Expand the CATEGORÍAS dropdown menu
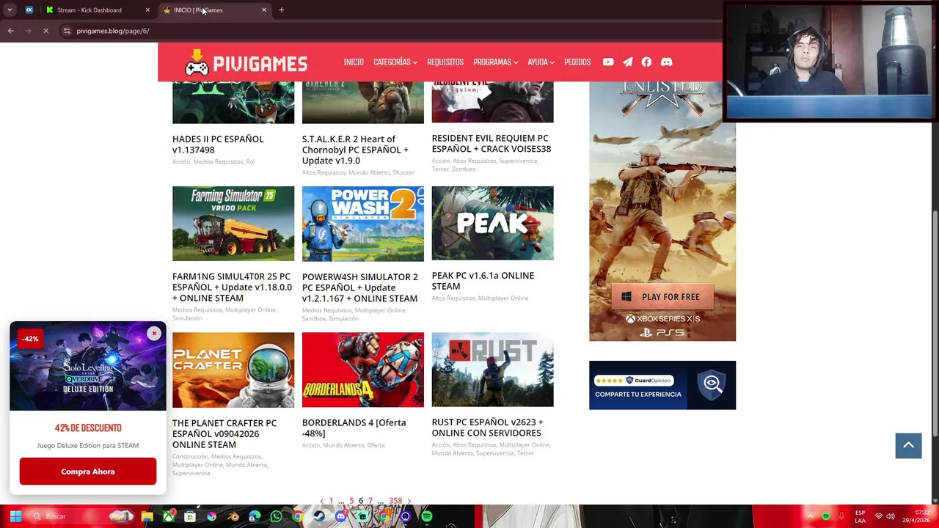The height and width of the screenshot is (528, 939). click(395, 62)
